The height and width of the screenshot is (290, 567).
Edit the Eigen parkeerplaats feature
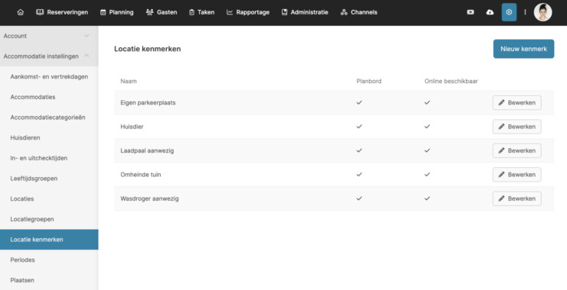(516, 103)
